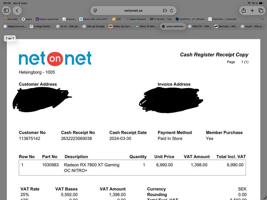The image size is (267, 200).
Task: Open the LÖN bookmark
Action: click(x=116, y=19)
